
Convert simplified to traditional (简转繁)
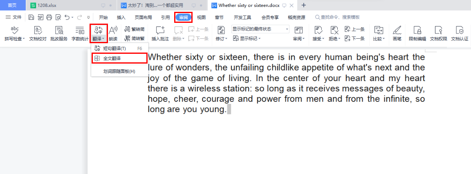134,38
